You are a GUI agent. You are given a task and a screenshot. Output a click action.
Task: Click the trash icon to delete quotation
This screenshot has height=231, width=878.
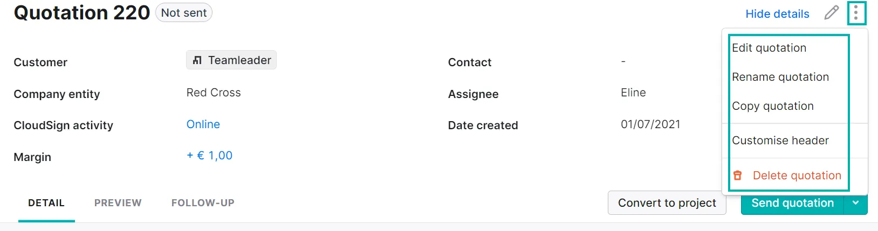click(x=738, y=176)
